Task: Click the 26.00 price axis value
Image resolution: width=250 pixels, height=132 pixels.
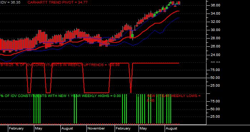Action: (x=215, y=46)
